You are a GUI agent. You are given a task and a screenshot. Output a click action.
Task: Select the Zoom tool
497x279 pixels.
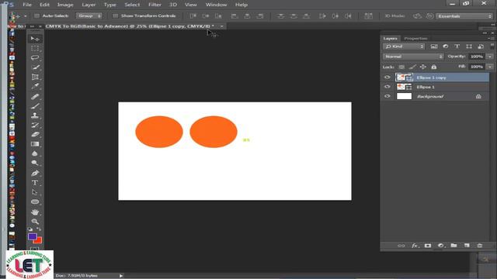click(x=35, y=222)
